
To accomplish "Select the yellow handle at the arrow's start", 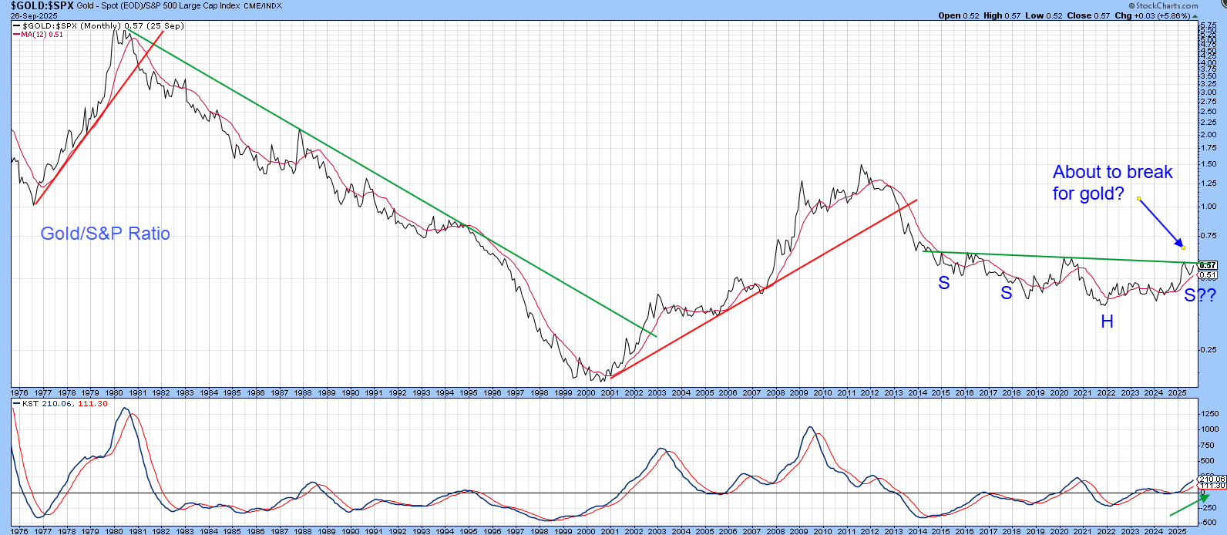I will pos(1138,199).
